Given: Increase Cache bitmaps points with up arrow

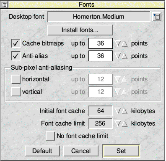Looking at the screenshot, I should pyautogui.click(x=124, y=43).
